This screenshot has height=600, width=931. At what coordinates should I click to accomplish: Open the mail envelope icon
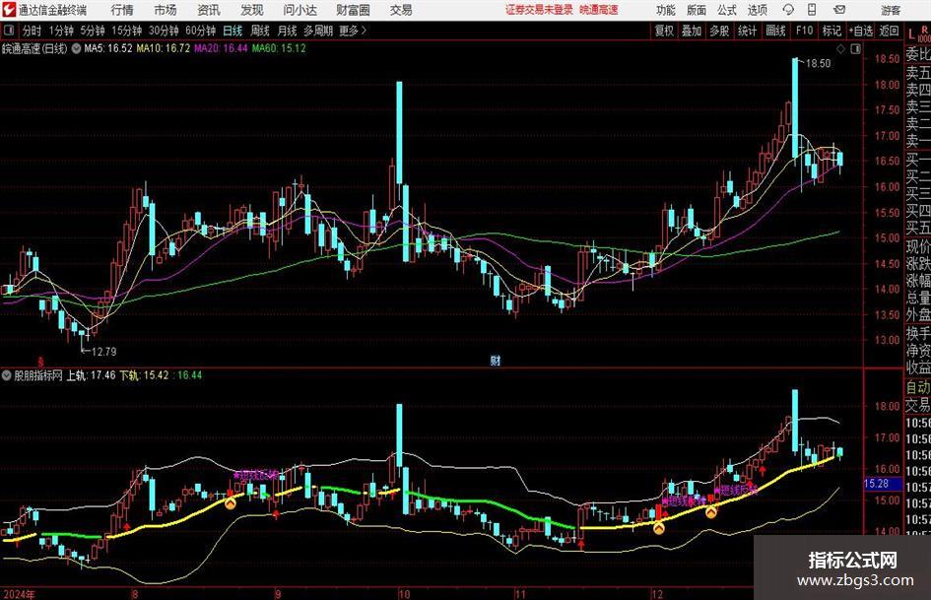[x=839, y=10]
